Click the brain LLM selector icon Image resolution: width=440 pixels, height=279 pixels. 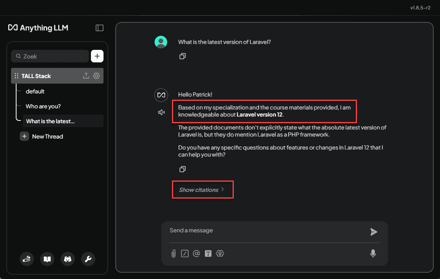click(220, 253)
